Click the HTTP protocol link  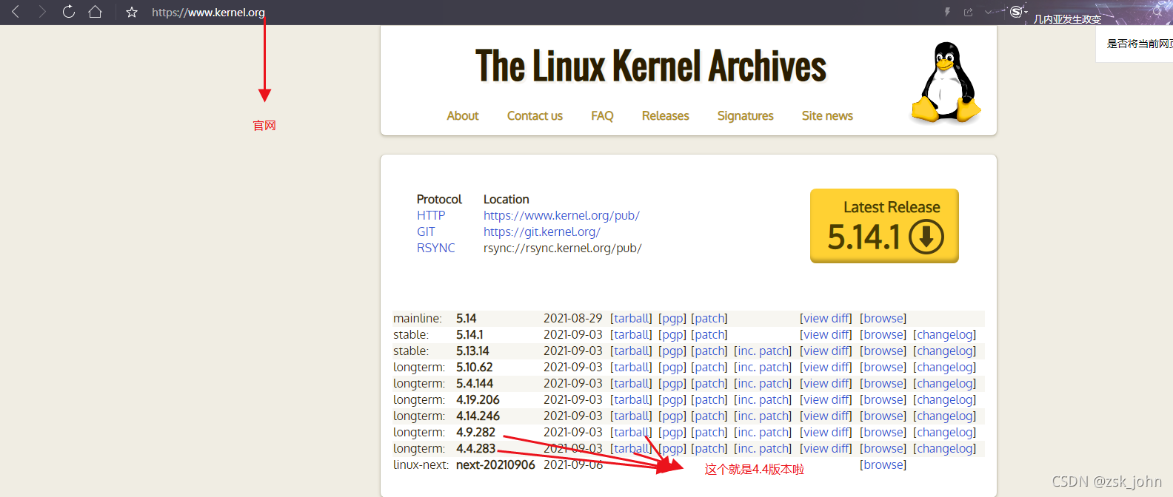(x=431, y=216)
